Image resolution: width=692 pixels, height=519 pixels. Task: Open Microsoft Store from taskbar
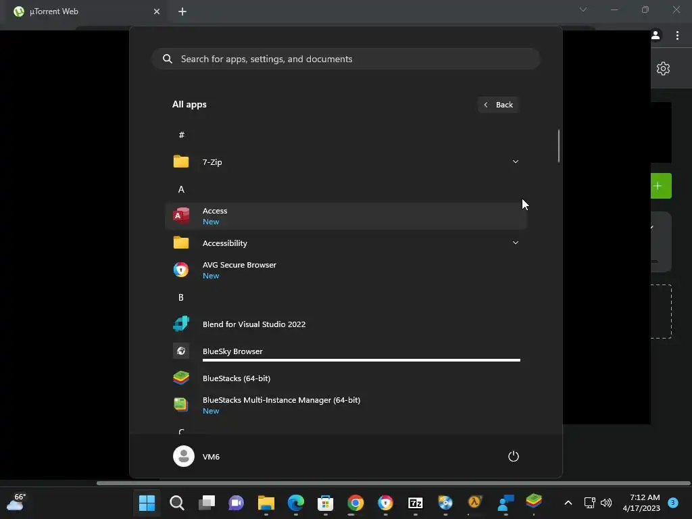325,503
